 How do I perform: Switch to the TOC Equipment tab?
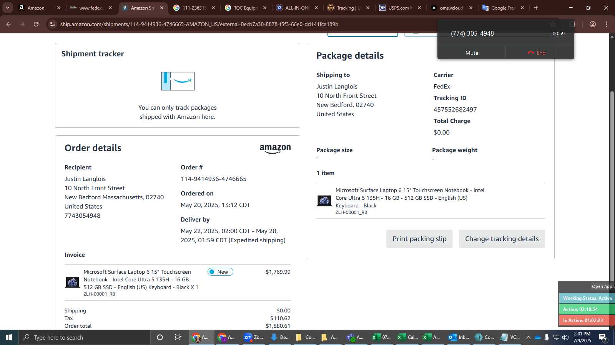246,8
